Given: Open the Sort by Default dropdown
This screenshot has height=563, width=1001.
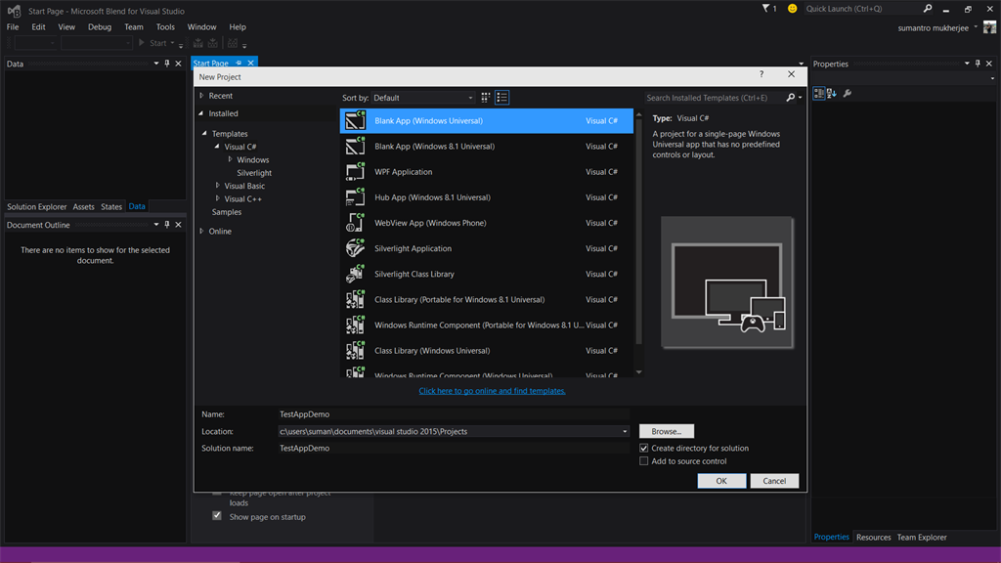Looking at the screenshot, I should [x=422, y=98].
